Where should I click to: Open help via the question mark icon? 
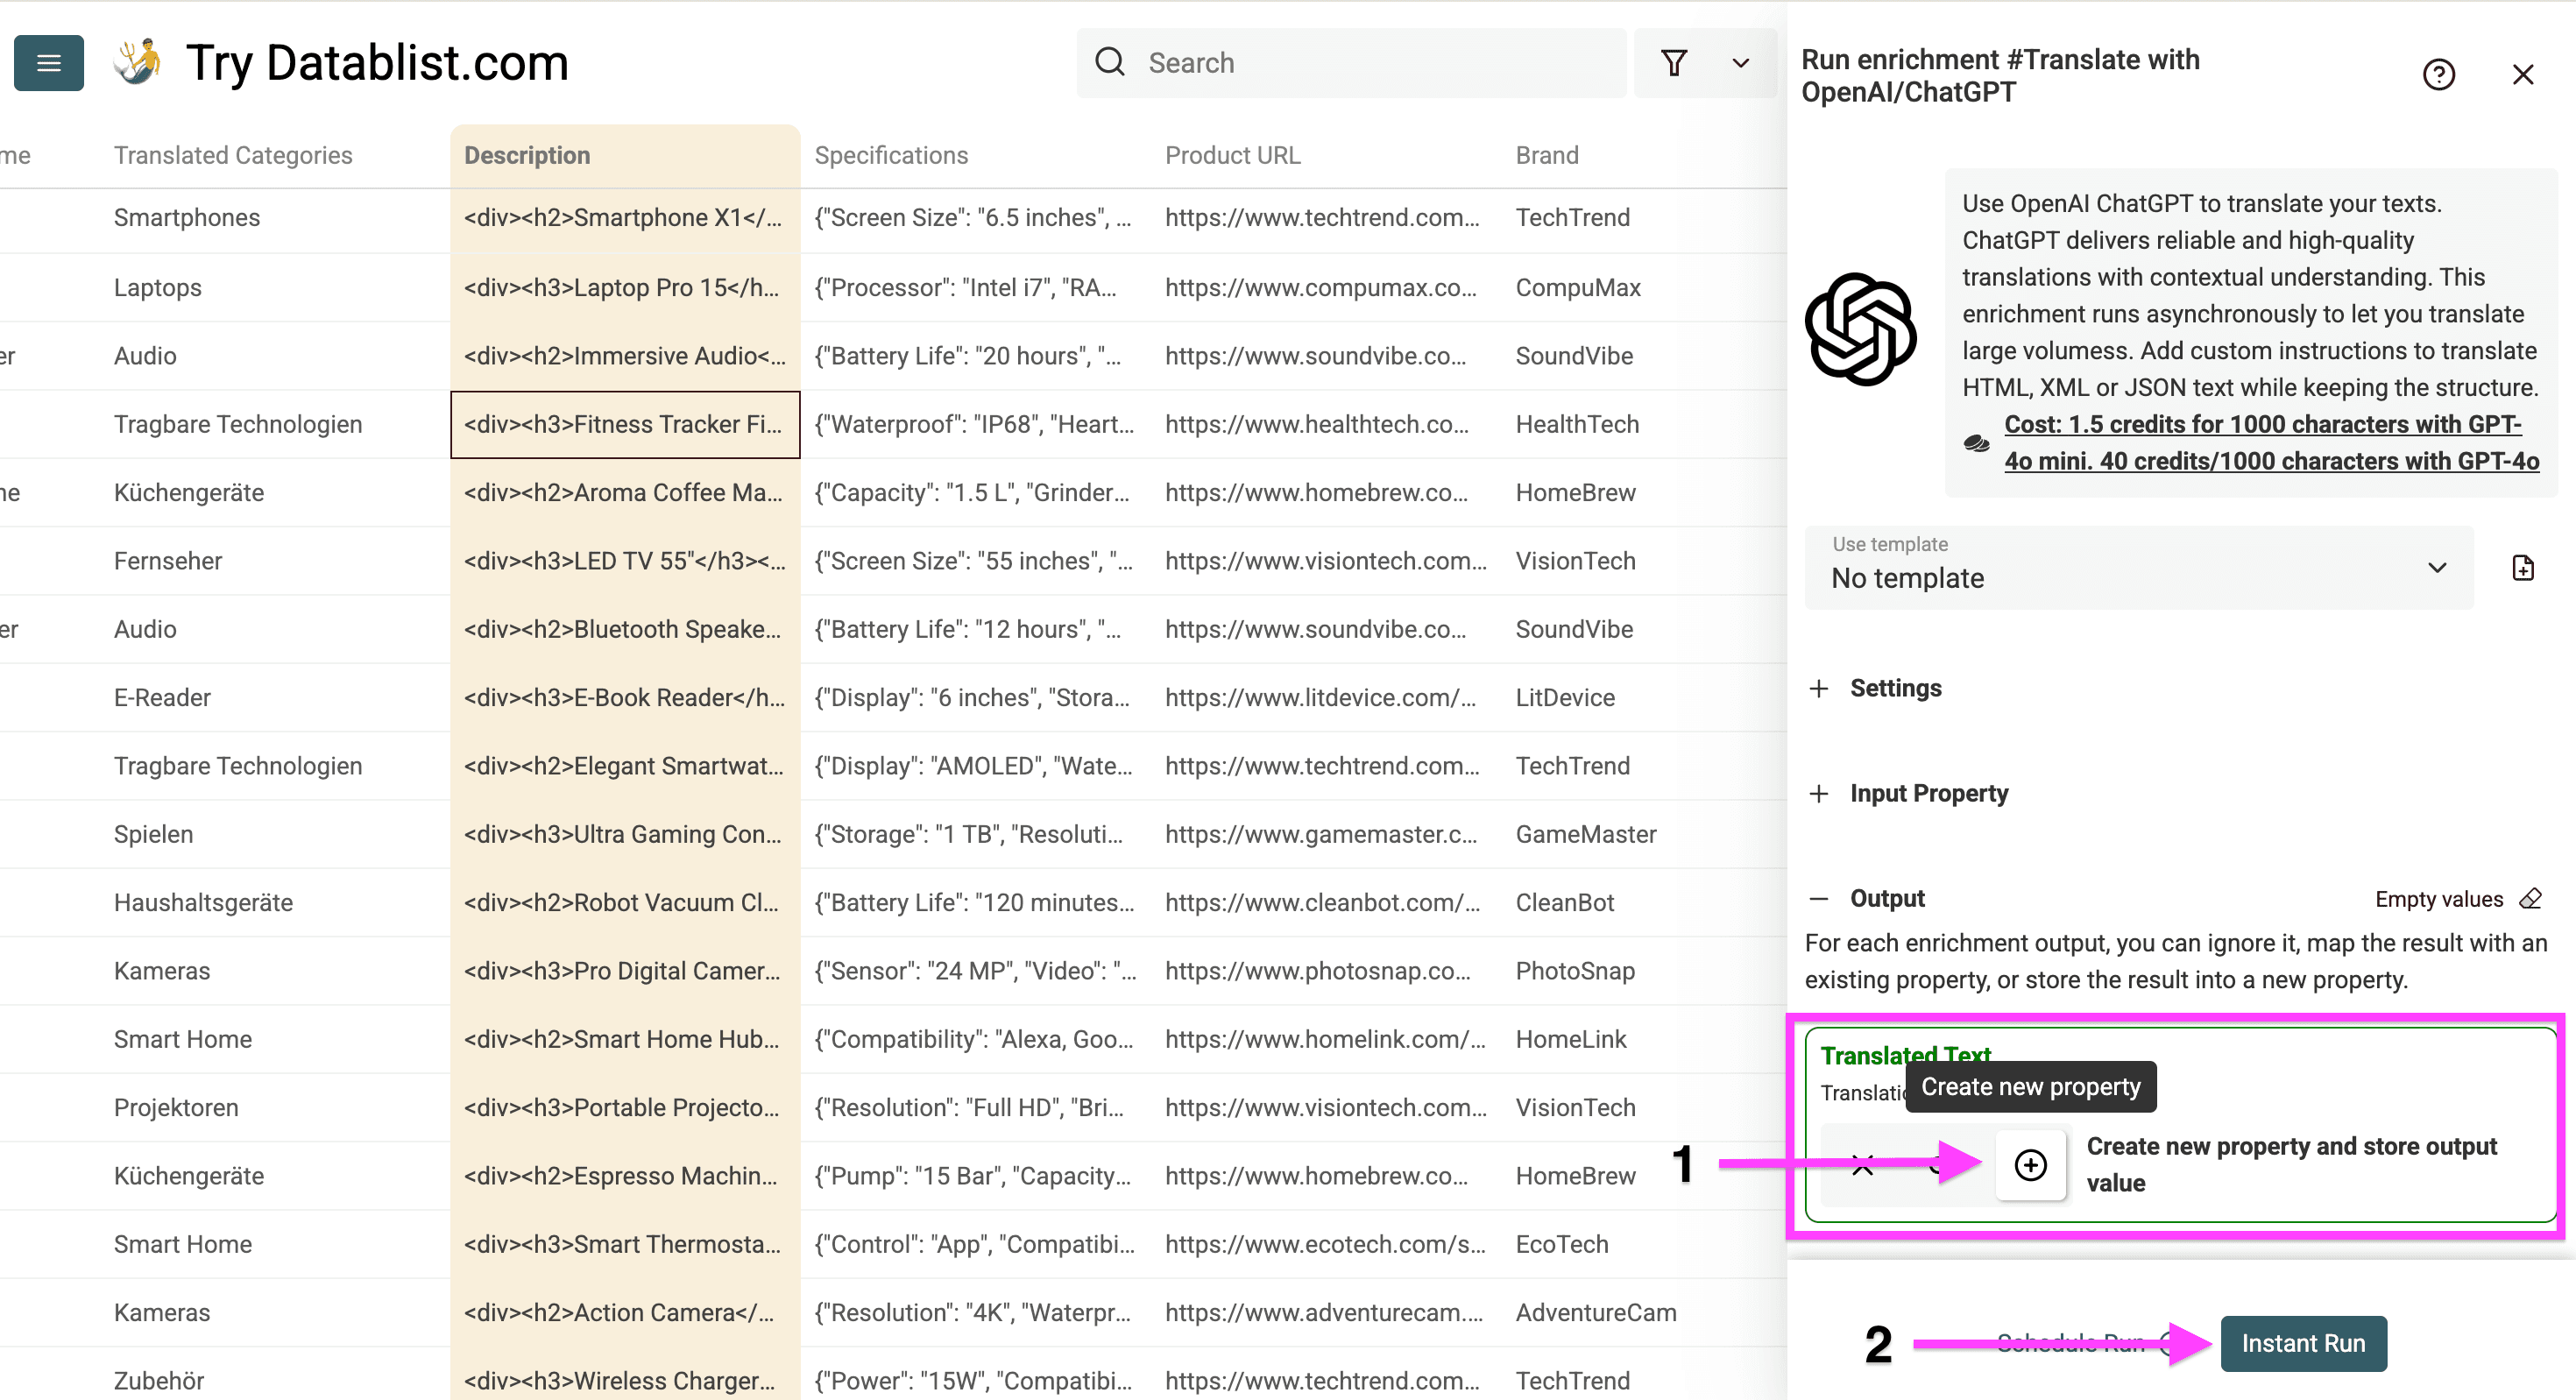click(2440, 74)
